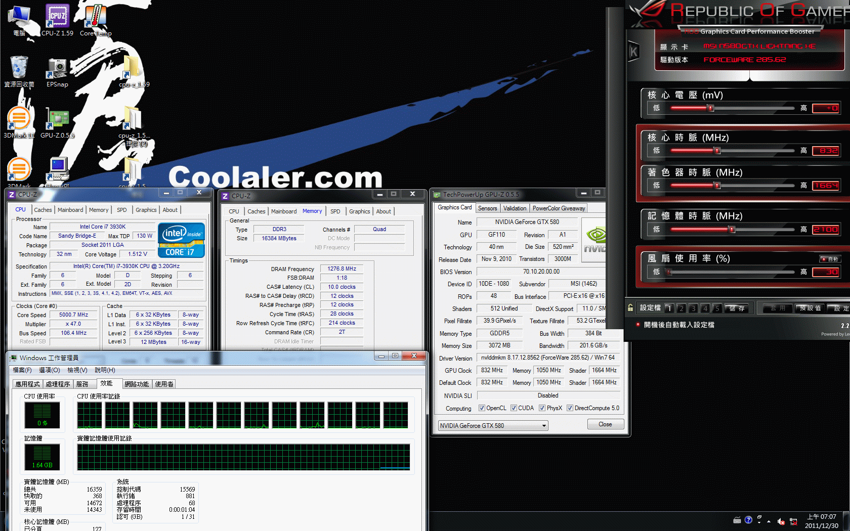Toggle auto-load profile on startup indicator
This screenshot has height=531, width=850.
[x=637, y=325]
